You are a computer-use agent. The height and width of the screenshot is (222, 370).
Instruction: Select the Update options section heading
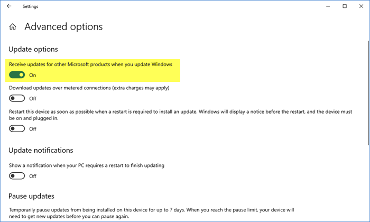click(x=33, y=49)
